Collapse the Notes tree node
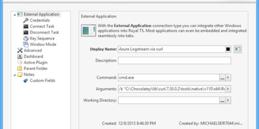Image resolution: width=259 pixels, height=129 pixels. 15,75
